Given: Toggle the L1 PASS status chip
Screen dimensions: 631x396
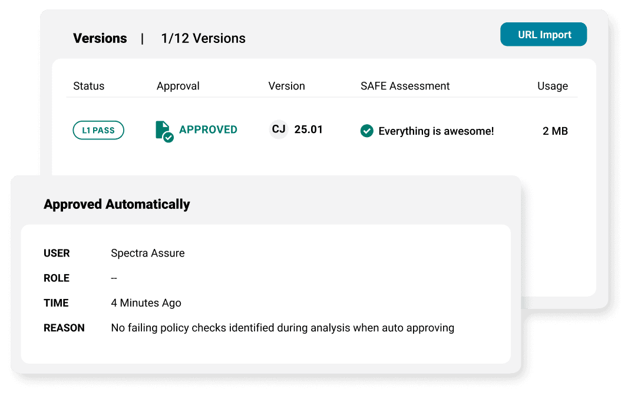Looking at the screenshot, I should 98,130.
